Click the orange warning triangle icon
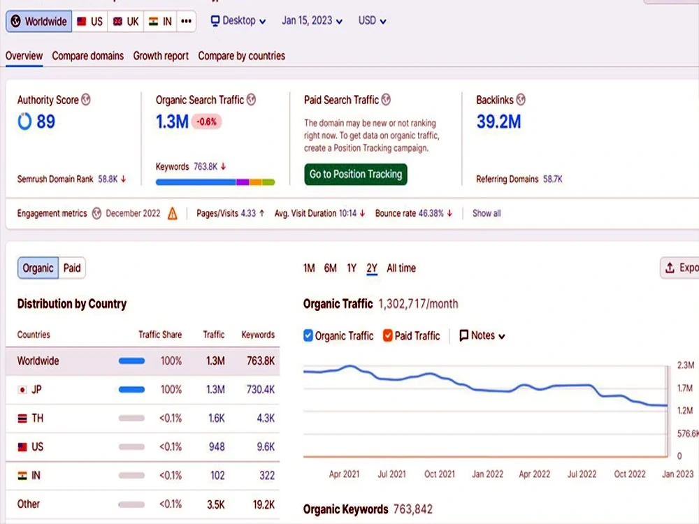This screenshot has width=699, height=524. [x=173, y=213]
